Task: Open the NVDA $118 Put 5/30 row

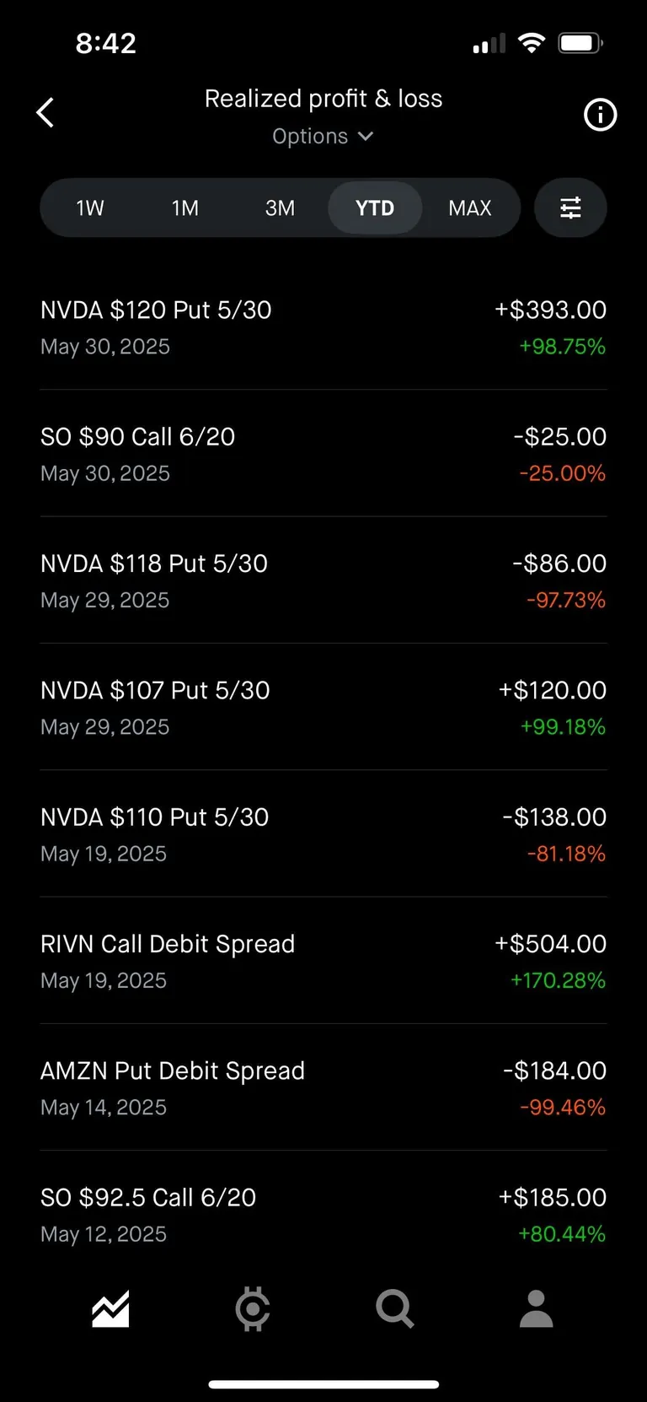Action: point(323,580)
